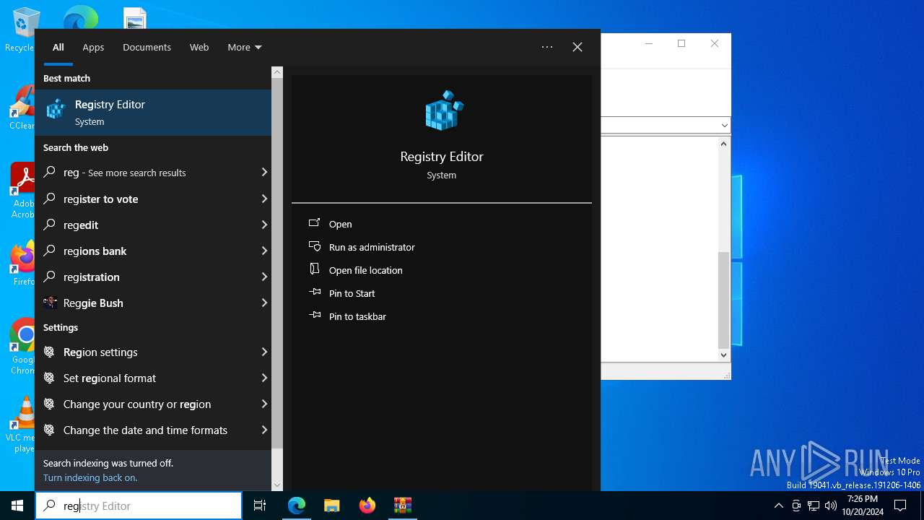Click search magnifier icon beside regedit
Viewport: 924px width, 520px height.
49,225
